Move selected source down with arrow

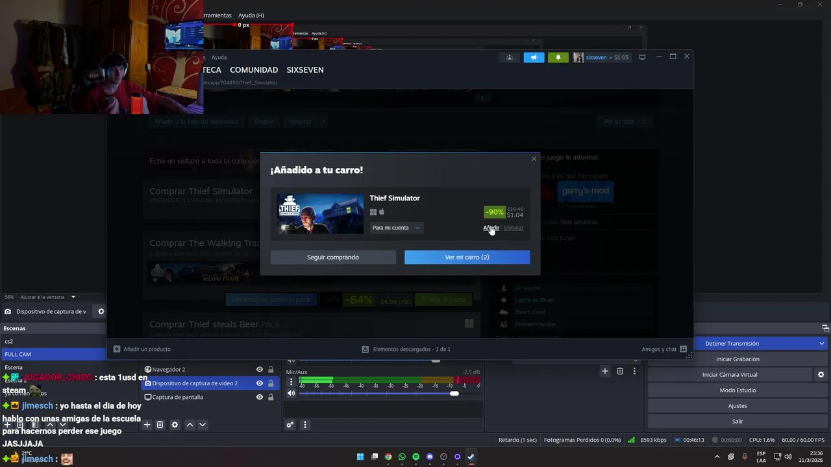click(x=203, y=425)
